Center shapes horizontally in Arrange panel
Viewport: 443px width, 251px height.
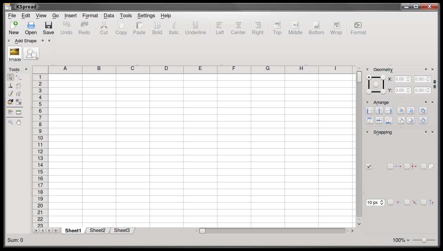379,111
